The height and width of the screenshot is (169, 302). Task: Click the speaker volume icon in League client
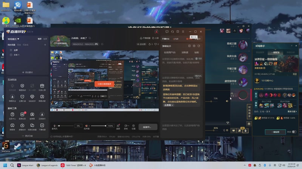227,101
